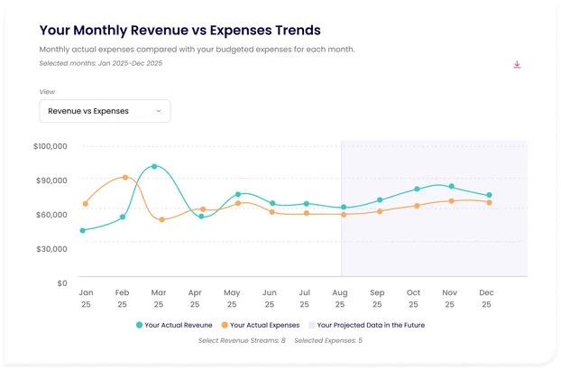Screen dimensions: 561x370
Task: Open the Revenue vs Expenses view dropdown
Action: coord(105,111)
